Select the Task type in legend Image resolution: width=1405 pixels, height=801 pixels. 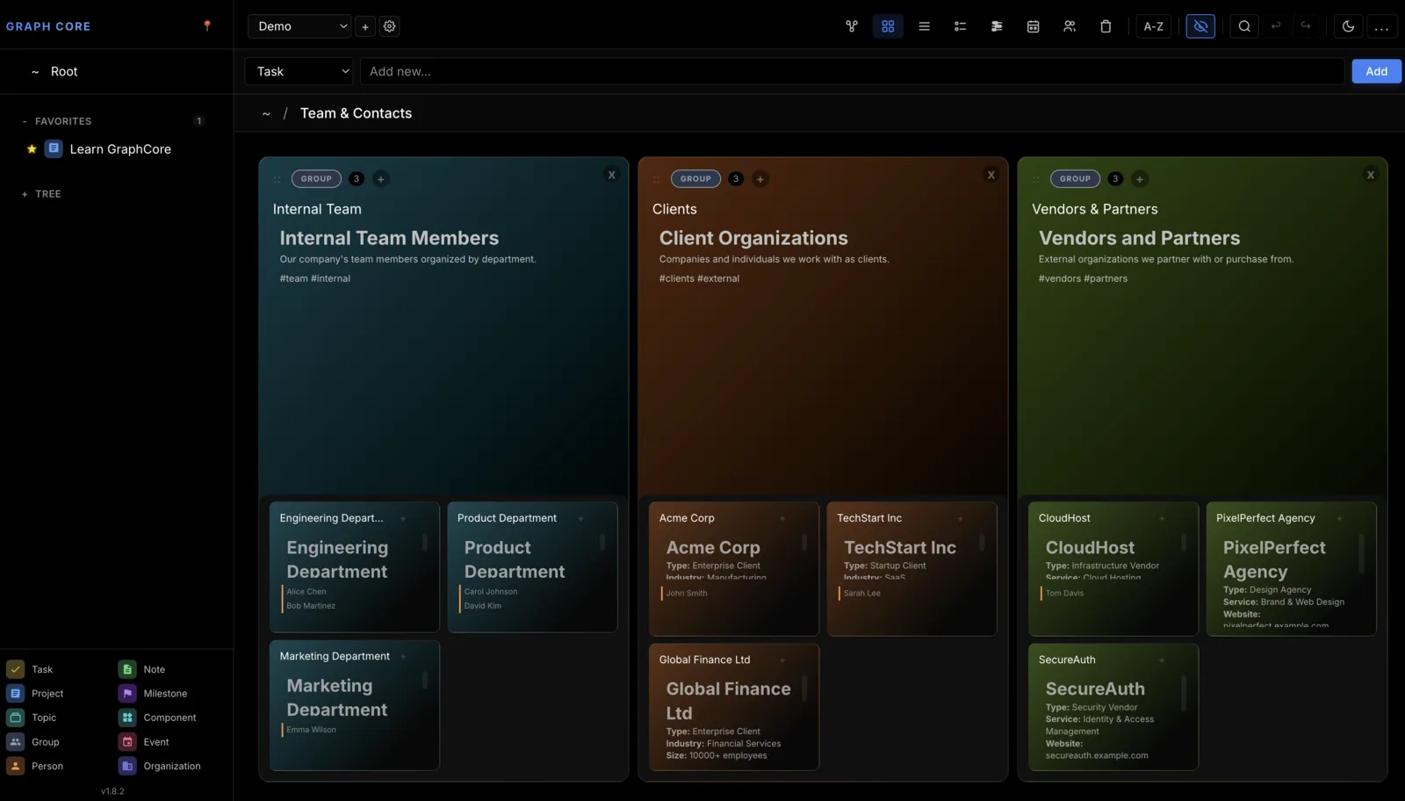31,669
